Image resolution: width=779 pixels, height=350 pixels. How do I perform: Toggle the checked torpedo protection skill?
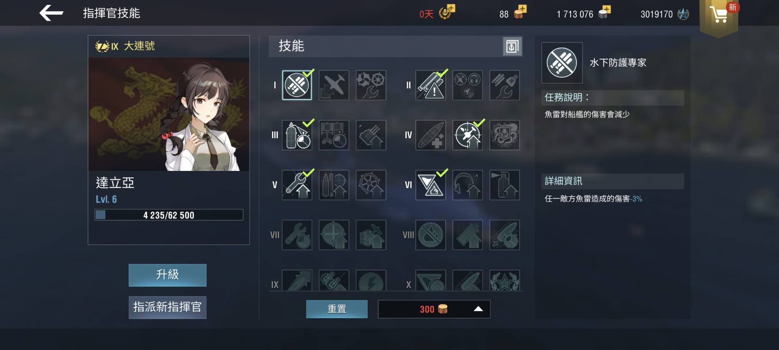click(x=297, y=85)
